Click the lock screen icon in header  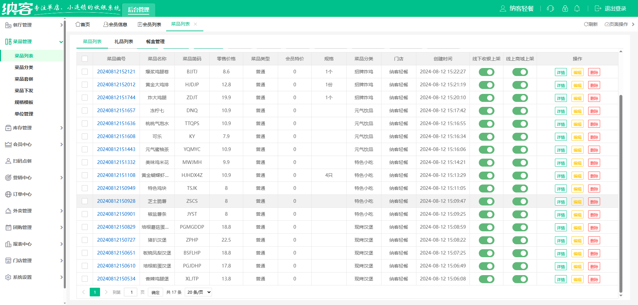(x=565, y=9)
